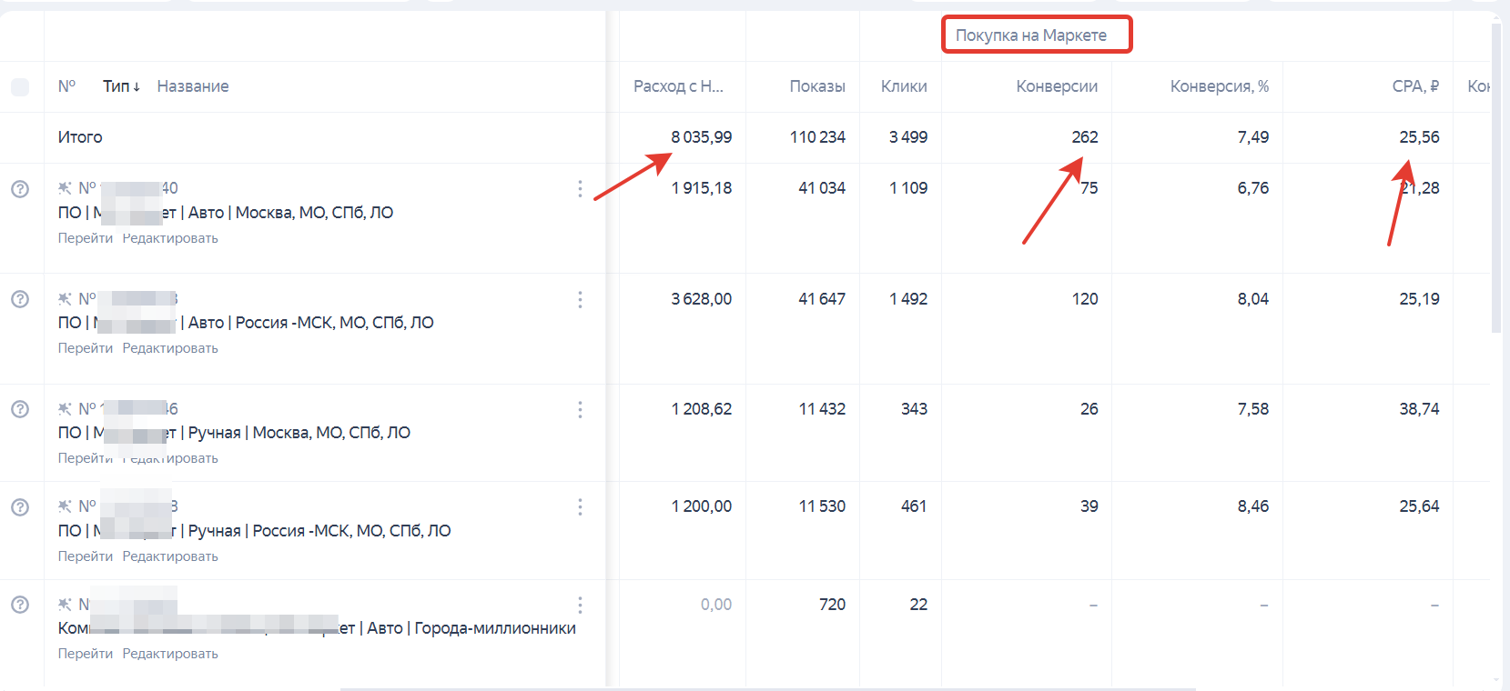Screen dimensions: 1510x691
Task: Follow Перейти link under Авто | Москва, МО campaign
Action: pyautogui.click(x=86, y=238)
